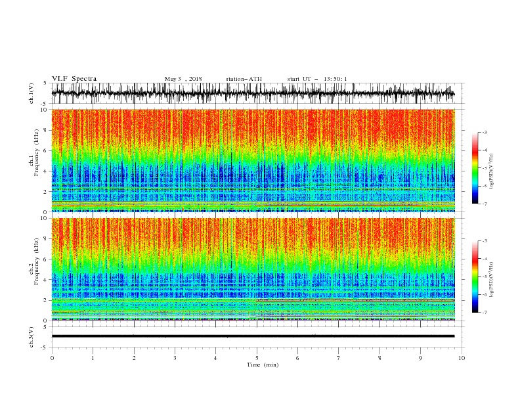Click the 'log(PSD)(V²/Hz)' label beside the ch.2 color bar
520x402 pixels.
tap(492, 279)
